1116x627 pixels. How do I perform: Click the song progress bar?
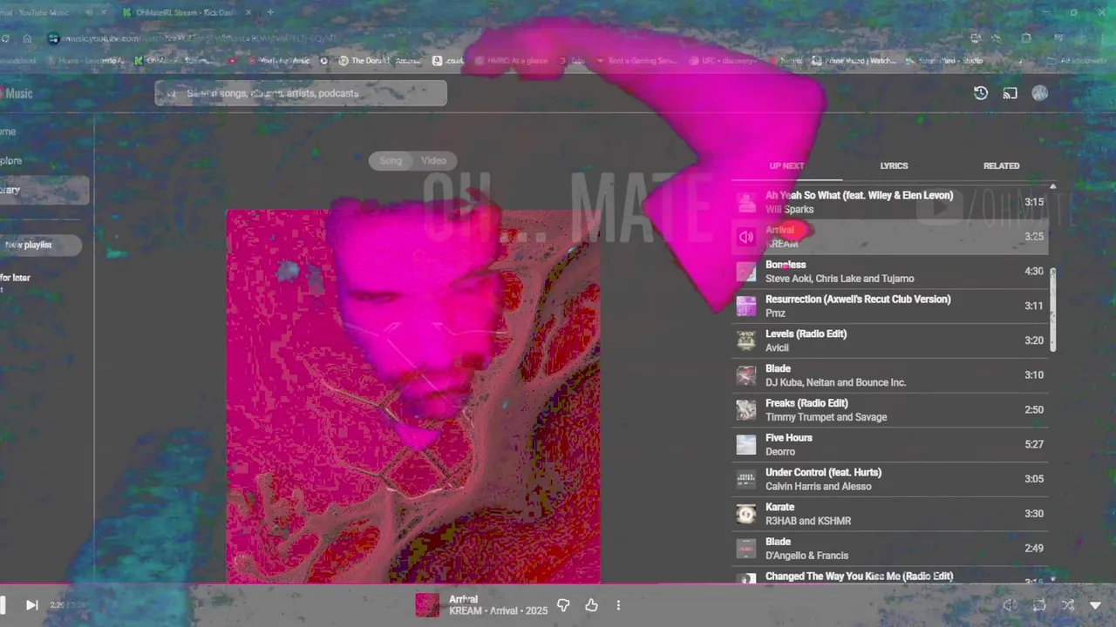click(x=558, y=584)
